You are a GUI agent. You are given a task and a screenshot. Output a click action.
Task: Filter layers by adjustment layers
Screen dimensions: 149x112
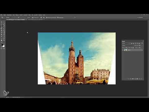click(133, 43)
